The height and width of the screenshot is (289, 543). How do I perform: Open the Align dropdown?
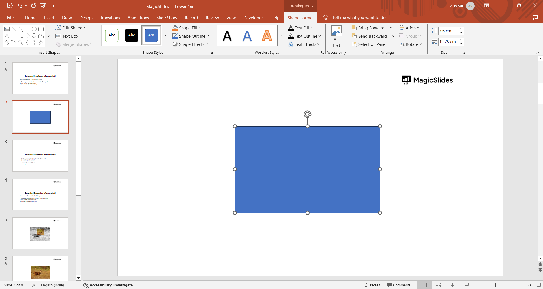point(409,28)
